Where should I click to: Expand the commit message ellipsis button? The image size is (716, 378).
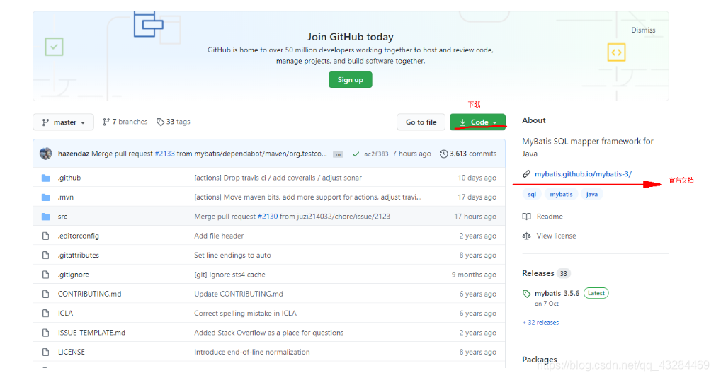click(x=338, y=154)
